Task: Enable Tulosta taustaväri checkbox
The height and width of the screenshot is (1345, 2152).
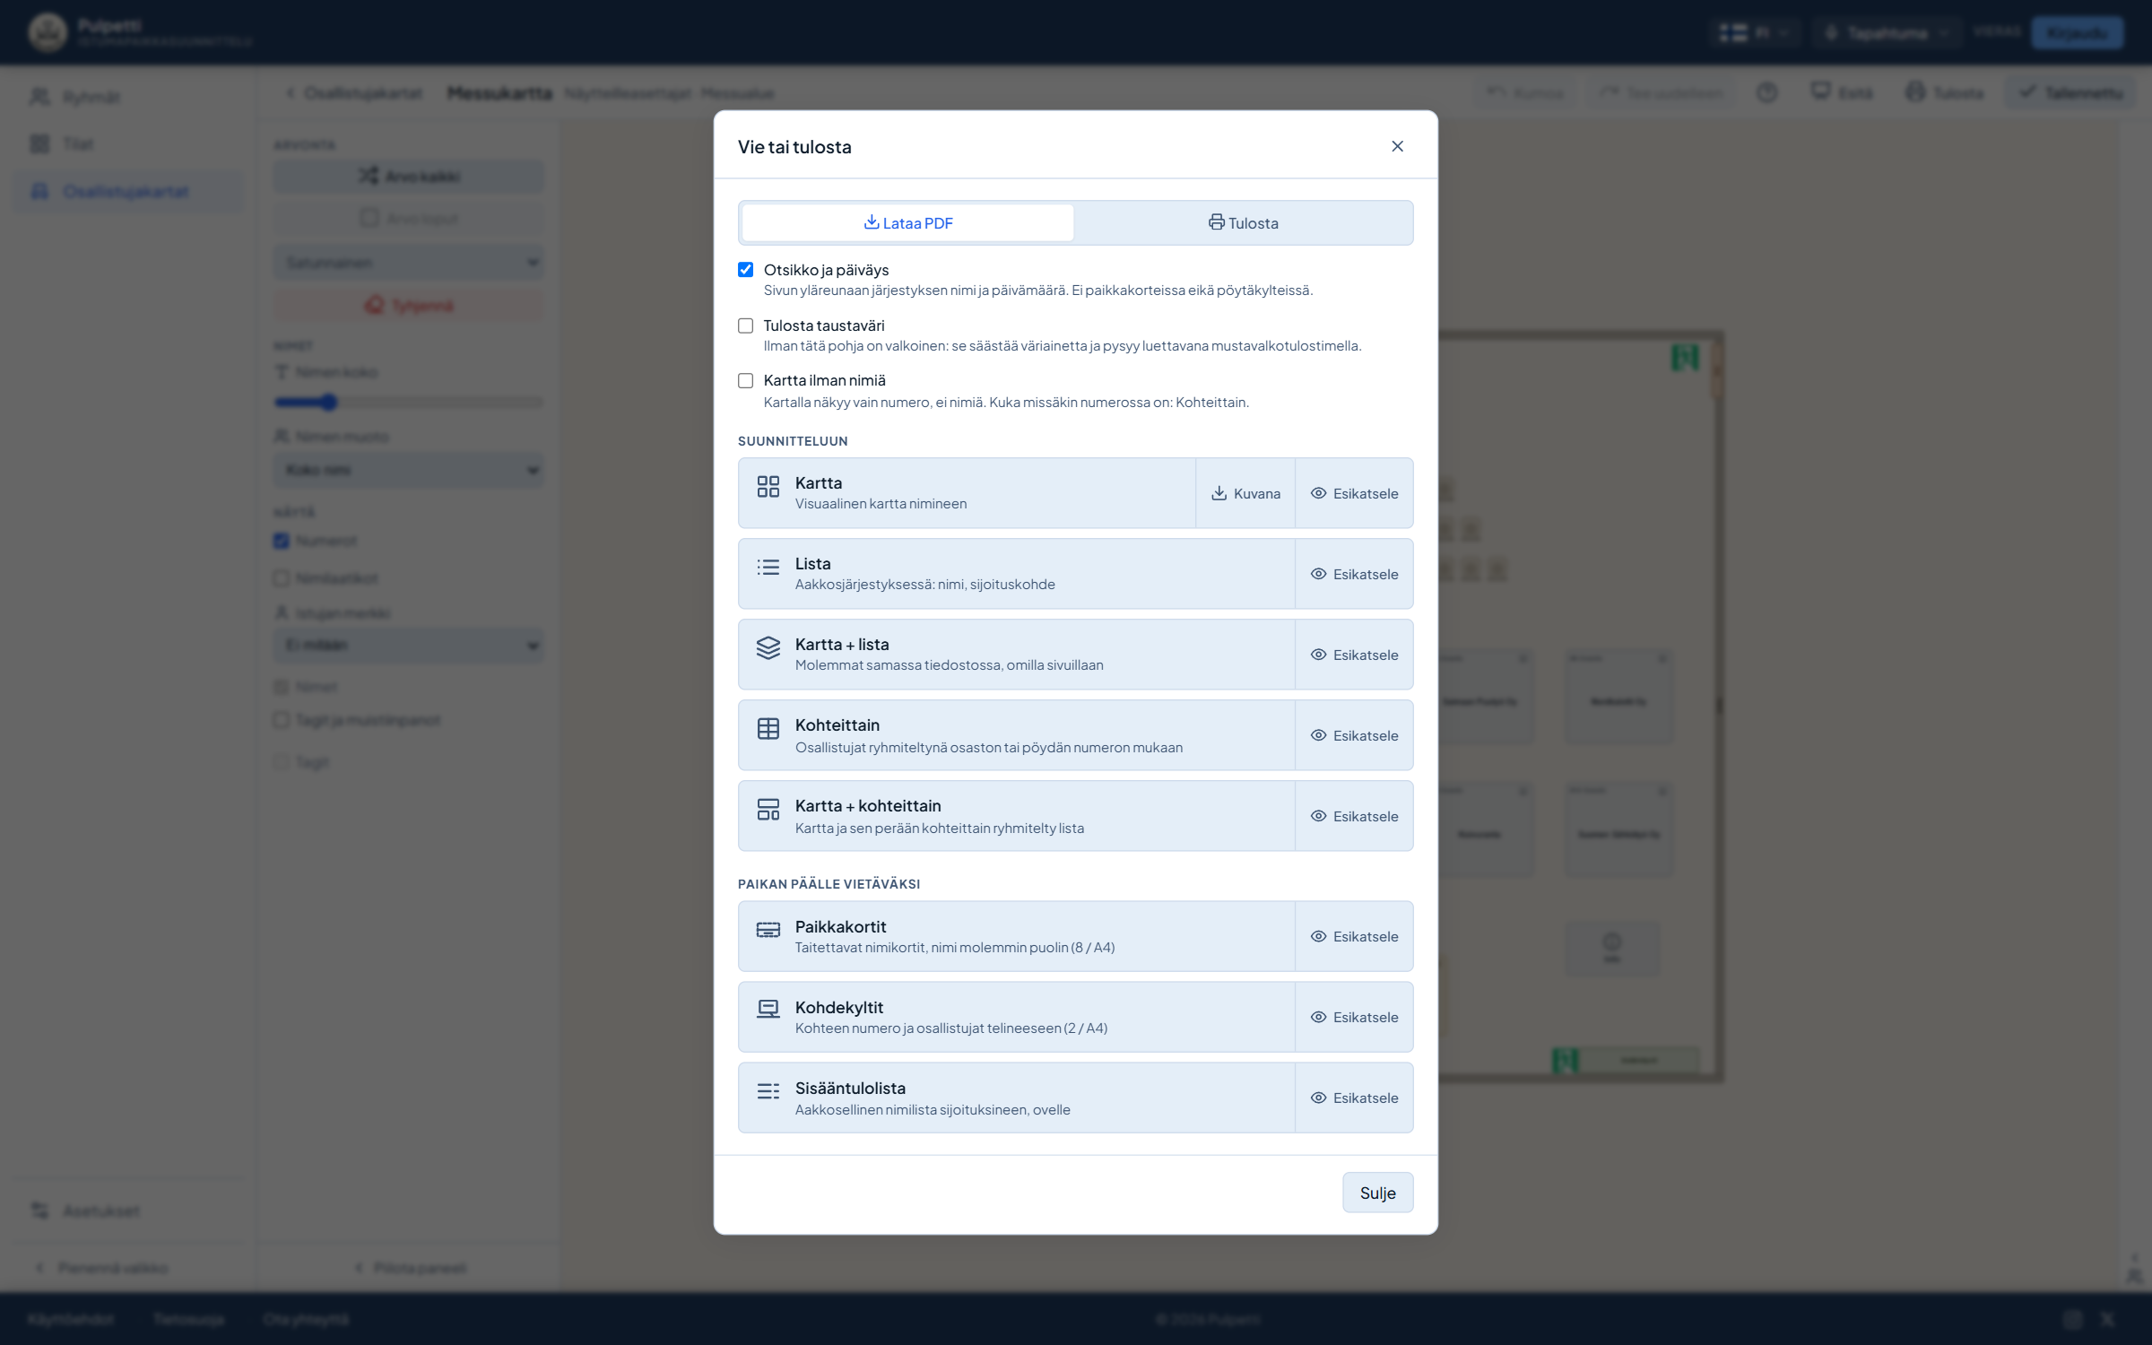Action: (745, 325)
